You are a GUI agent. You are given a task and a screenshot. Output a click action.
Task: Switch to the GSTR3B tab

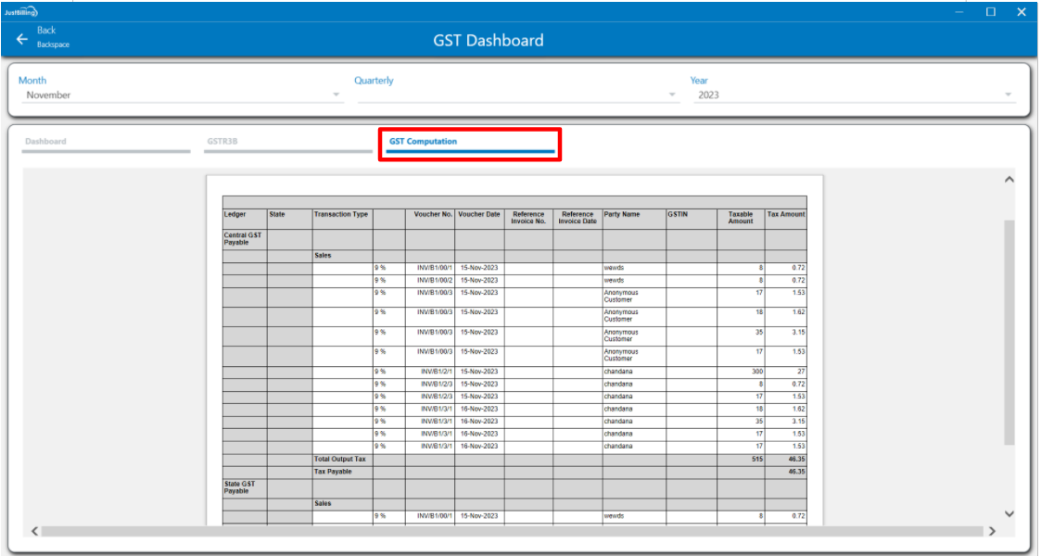pyautogui.click(x=222, y=142)
